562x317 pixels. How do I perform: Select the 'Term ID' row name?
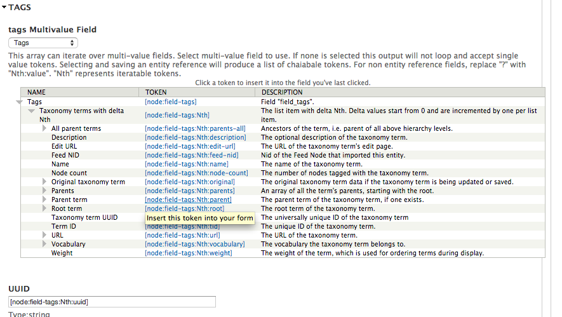64,226
